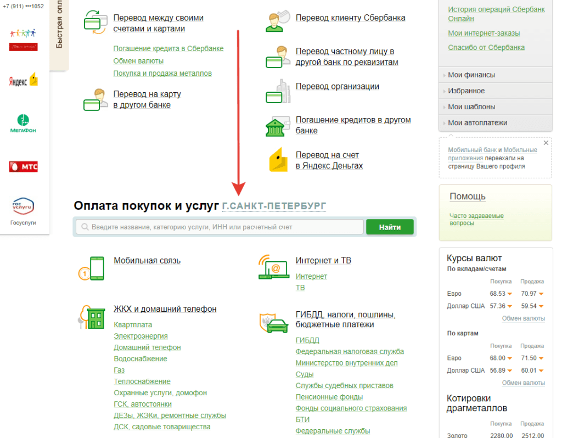Open the ТВ sublink

click(x=300, y=288)
